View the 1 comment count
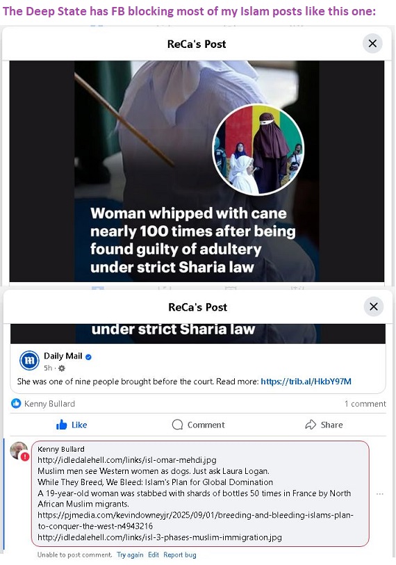Image resolution: width=396 pixels, height=565 pixels. tap(365, 404)
